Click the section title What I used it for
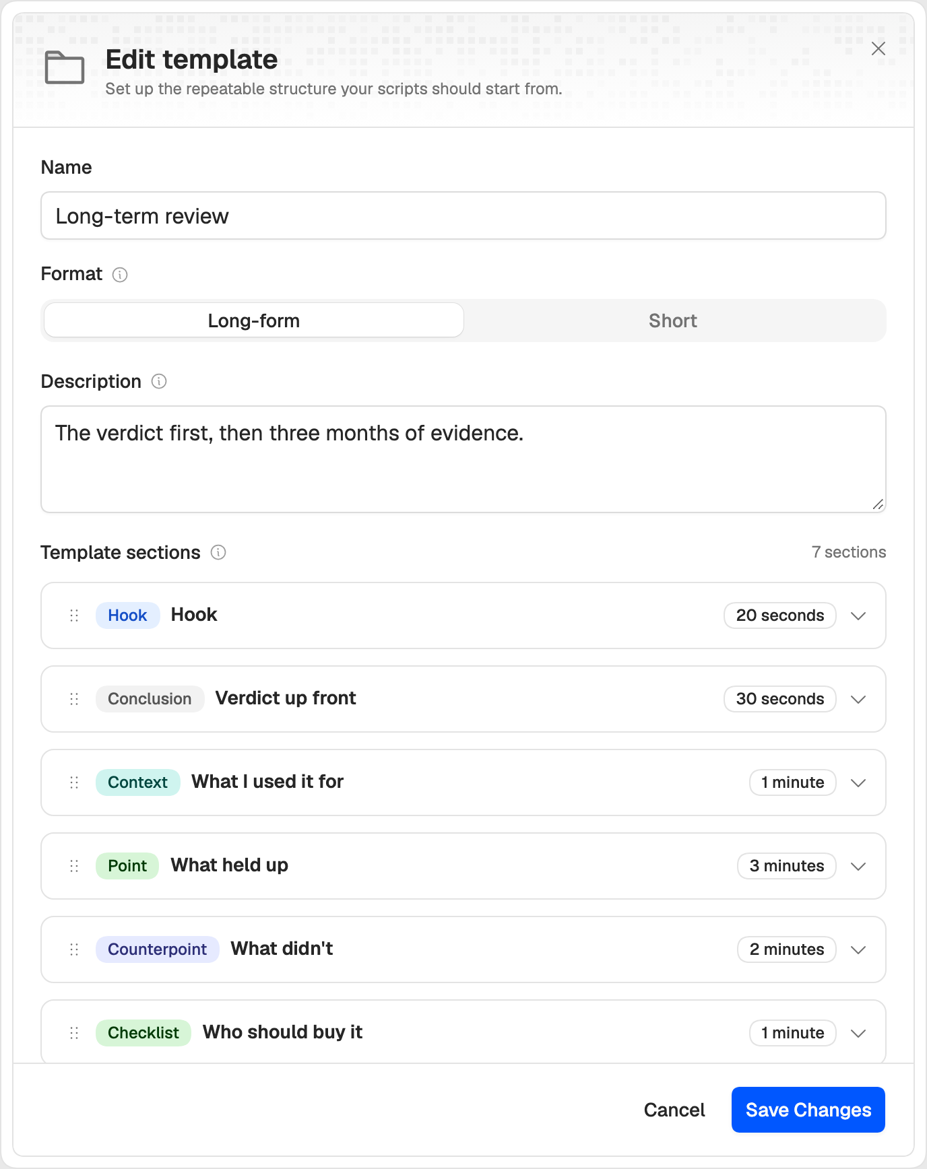The image size is (927, 1169). pyautogui.click(x=267, y=782)
